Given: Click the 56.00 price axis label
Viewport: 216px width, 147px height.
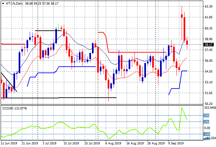Looking at the screenshot, I should point(208,61).
